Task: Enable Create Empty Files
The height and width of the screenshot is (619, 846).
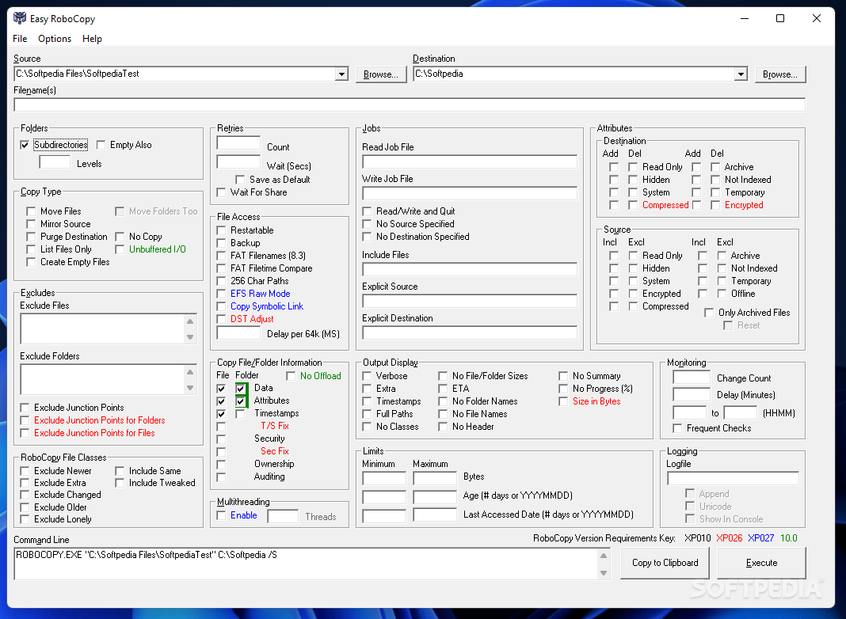Action: click(31, 262)
